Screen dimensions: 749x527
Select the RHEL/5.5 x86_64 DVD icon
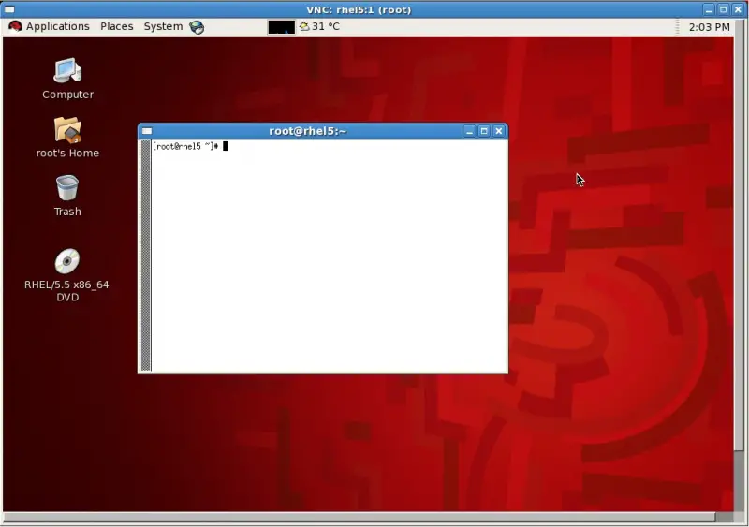(66, 261)
